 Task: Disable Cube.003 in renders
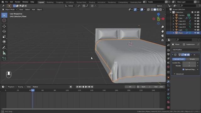pos(198,27)
